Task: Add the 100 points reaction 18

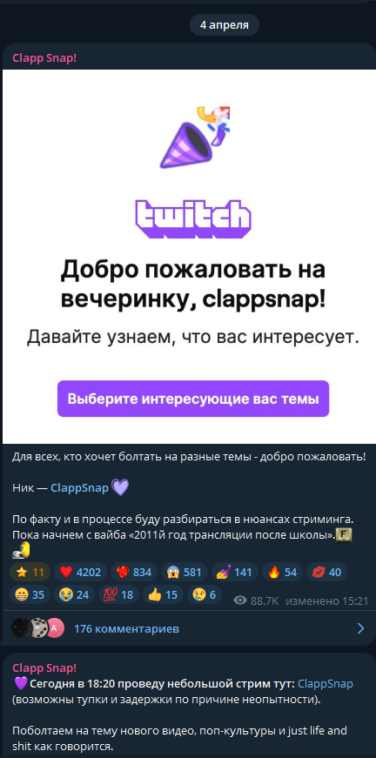Action: (x=118, y=594)
